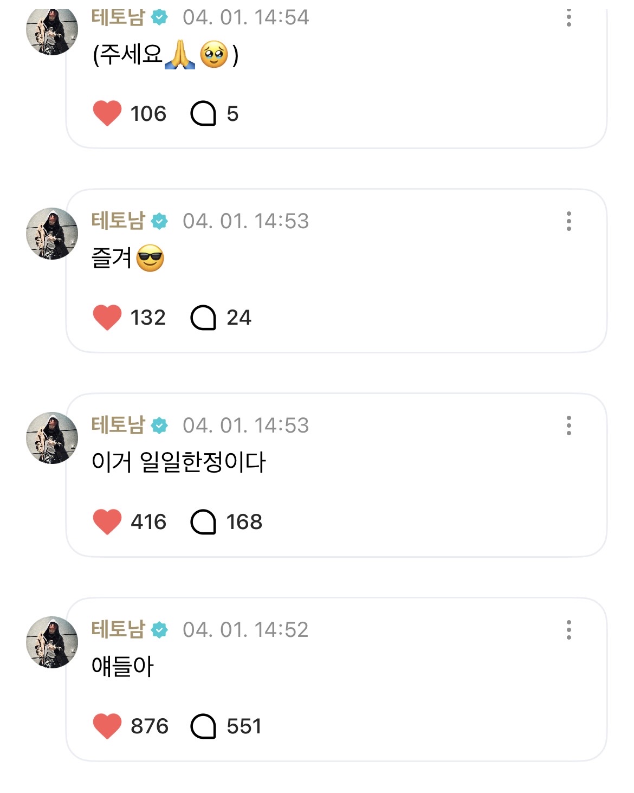Open the 이거 일일한정이다 post text
634x793 pixels.
click(x=179, y=462)
